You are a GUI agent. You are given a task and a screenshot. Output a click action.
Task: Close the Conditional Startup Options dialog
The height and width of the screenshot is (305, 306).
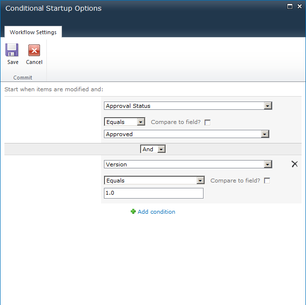pos(300,6)
